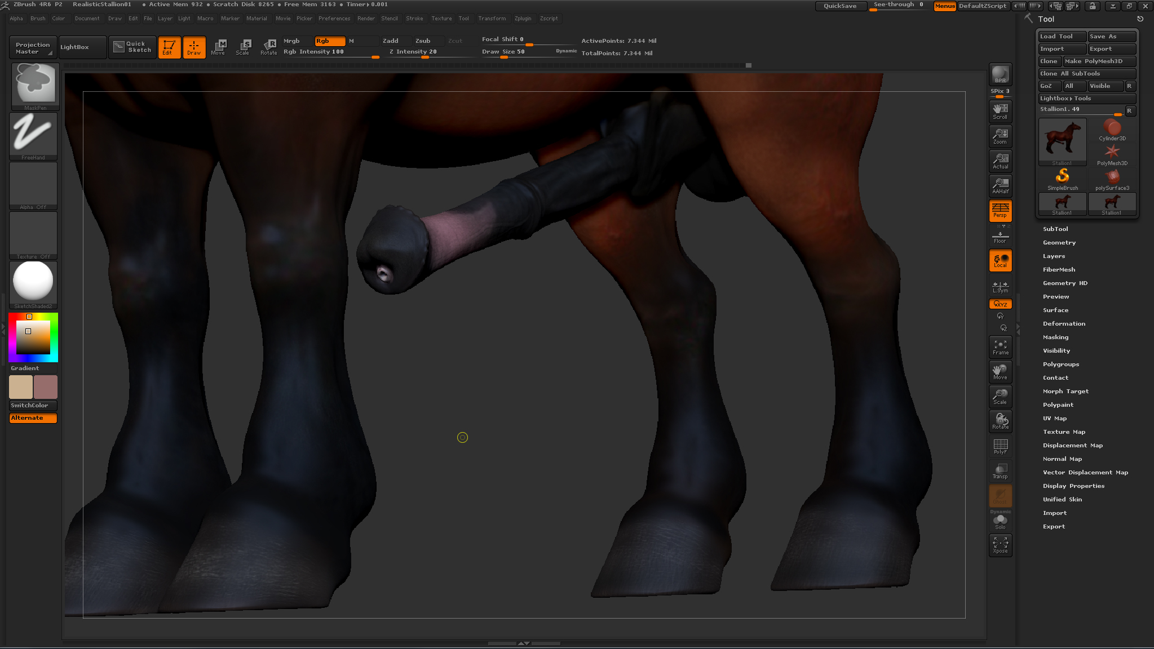Select the Rotate tool in top toolbar

[268, 47]
